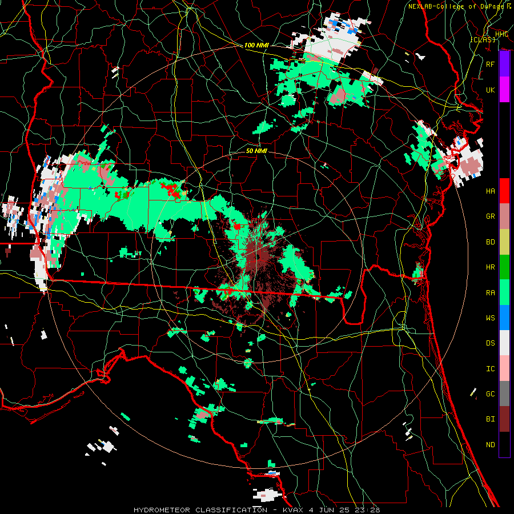Click the '[CLAS]' unit label
The height and width of the screenshot is (514, 514).
pos(483,39)
